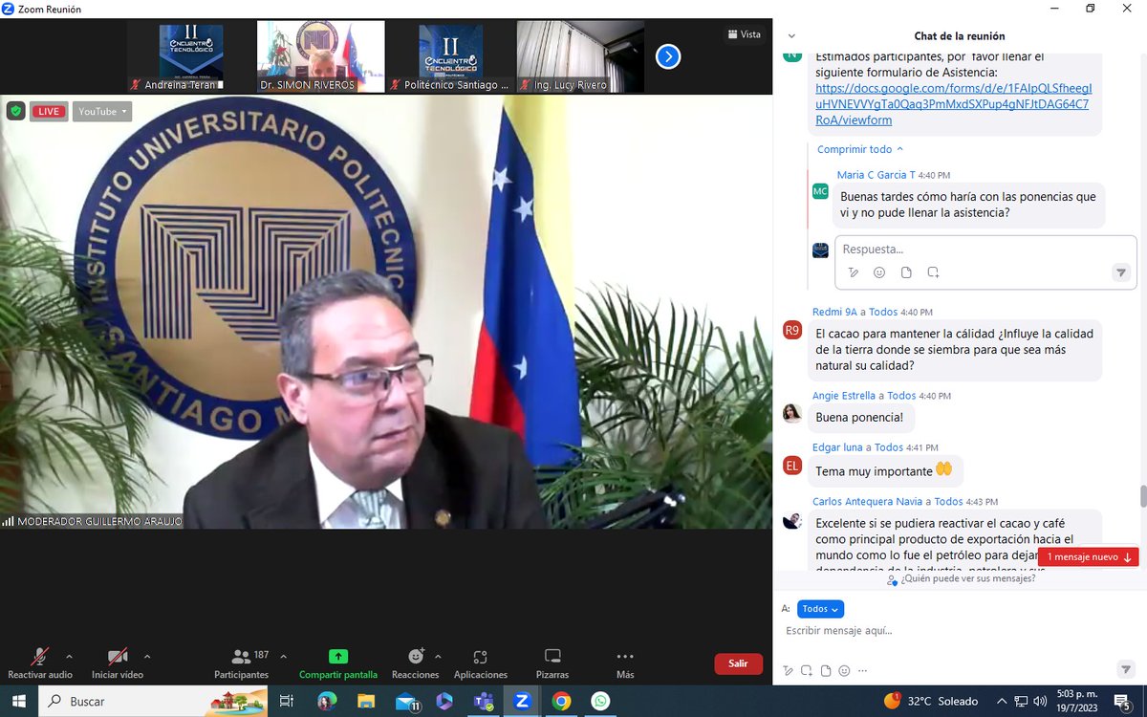Open Microsoft Teams from taskbar
Viewport: 1147px width, 717px height.
click(483, 701)
